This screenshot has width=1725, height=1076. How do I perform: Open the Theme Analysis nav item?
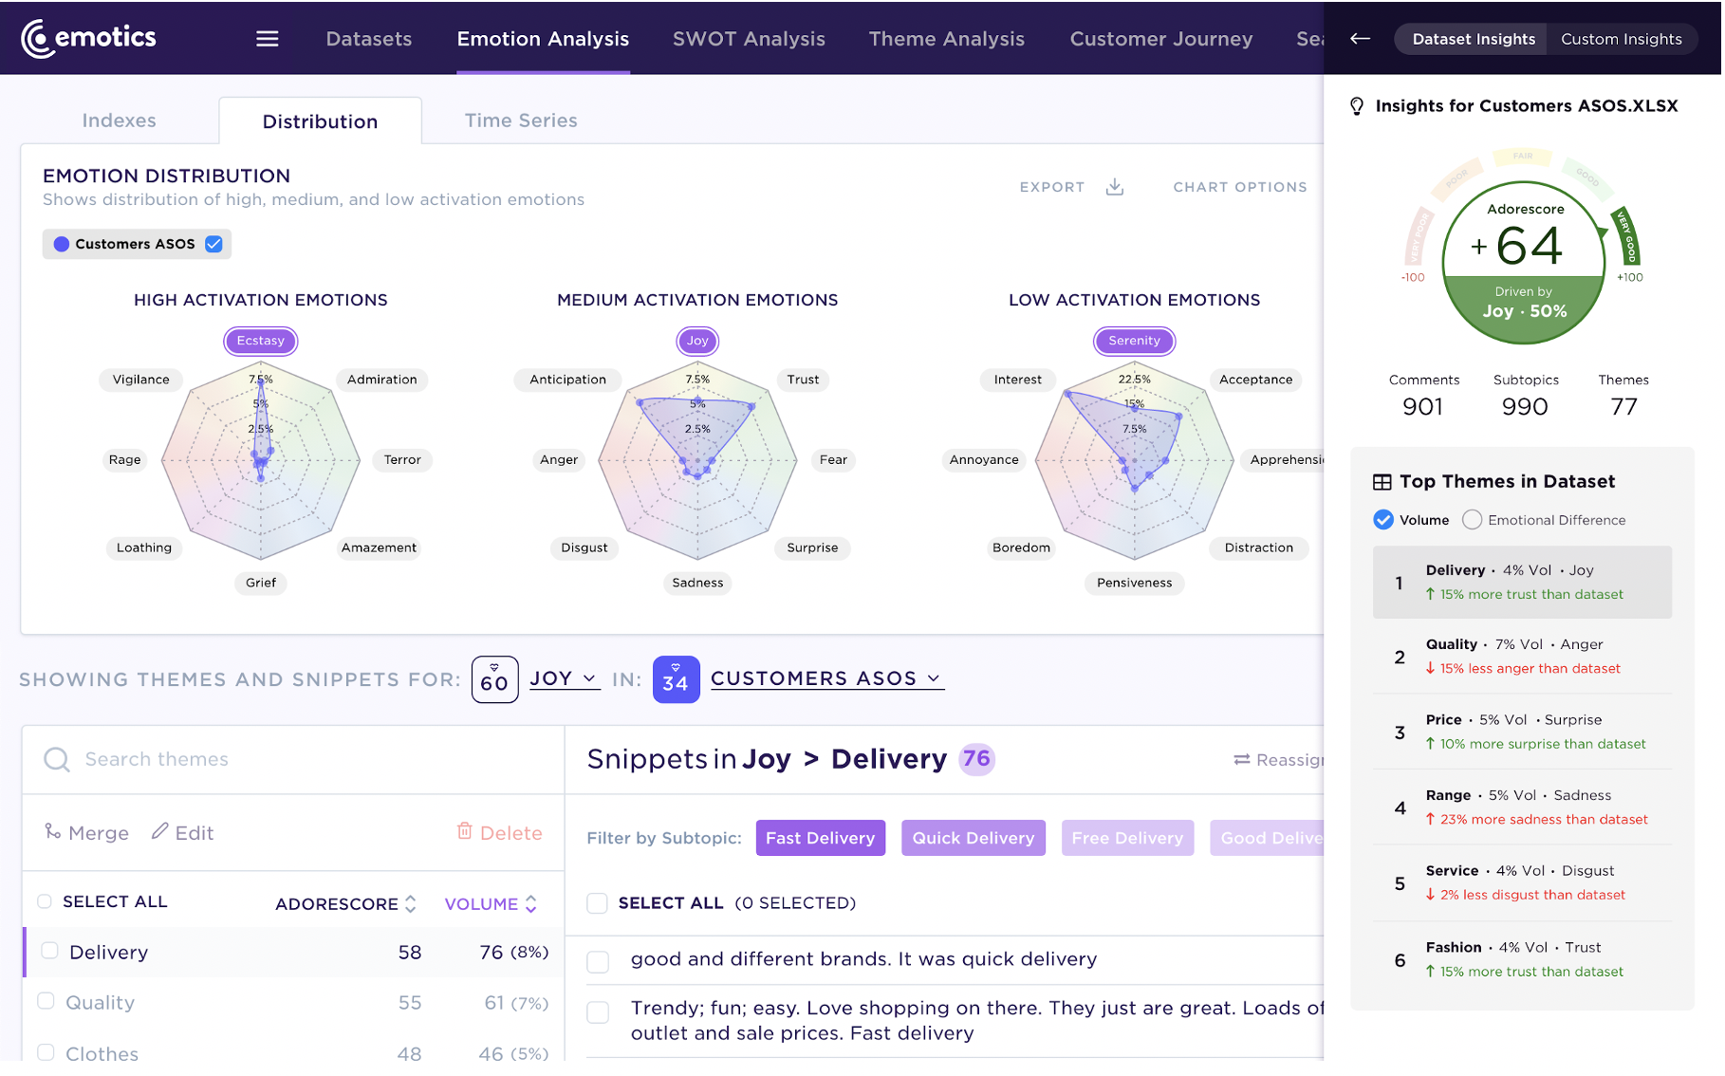[x=946, y=39]
